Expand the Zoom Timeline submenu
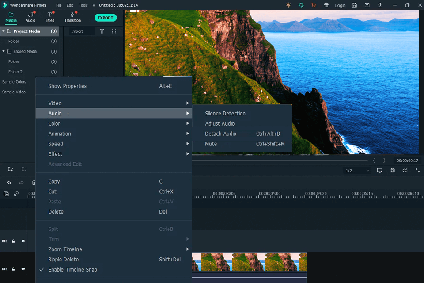 click(x=114, y=249)
